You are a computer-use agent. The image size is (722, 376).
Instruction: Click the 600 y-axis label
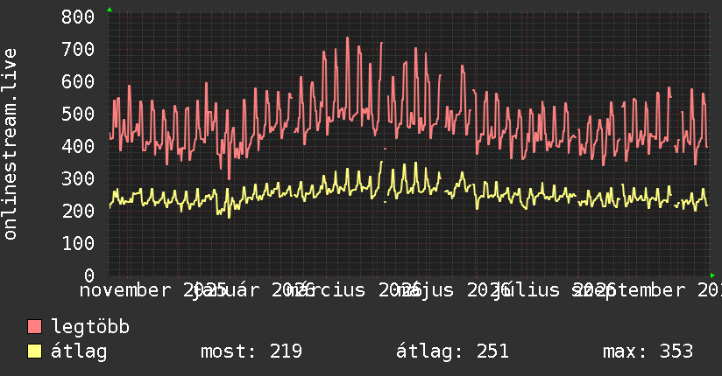(x=78, y=82)
